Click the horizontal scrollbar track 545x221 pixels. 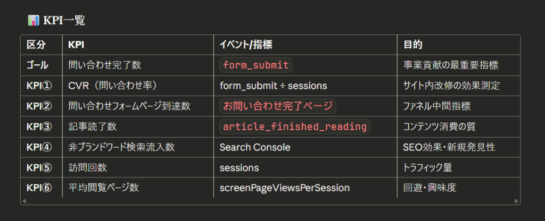270,201
